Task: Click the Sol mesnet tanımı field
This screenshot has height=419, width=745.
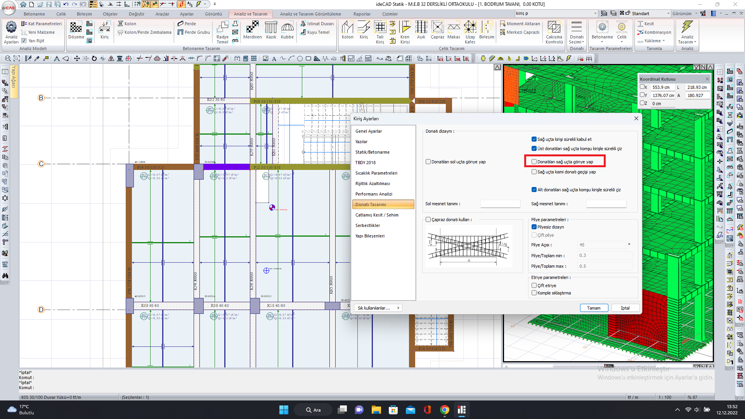Action: [500, 204]
